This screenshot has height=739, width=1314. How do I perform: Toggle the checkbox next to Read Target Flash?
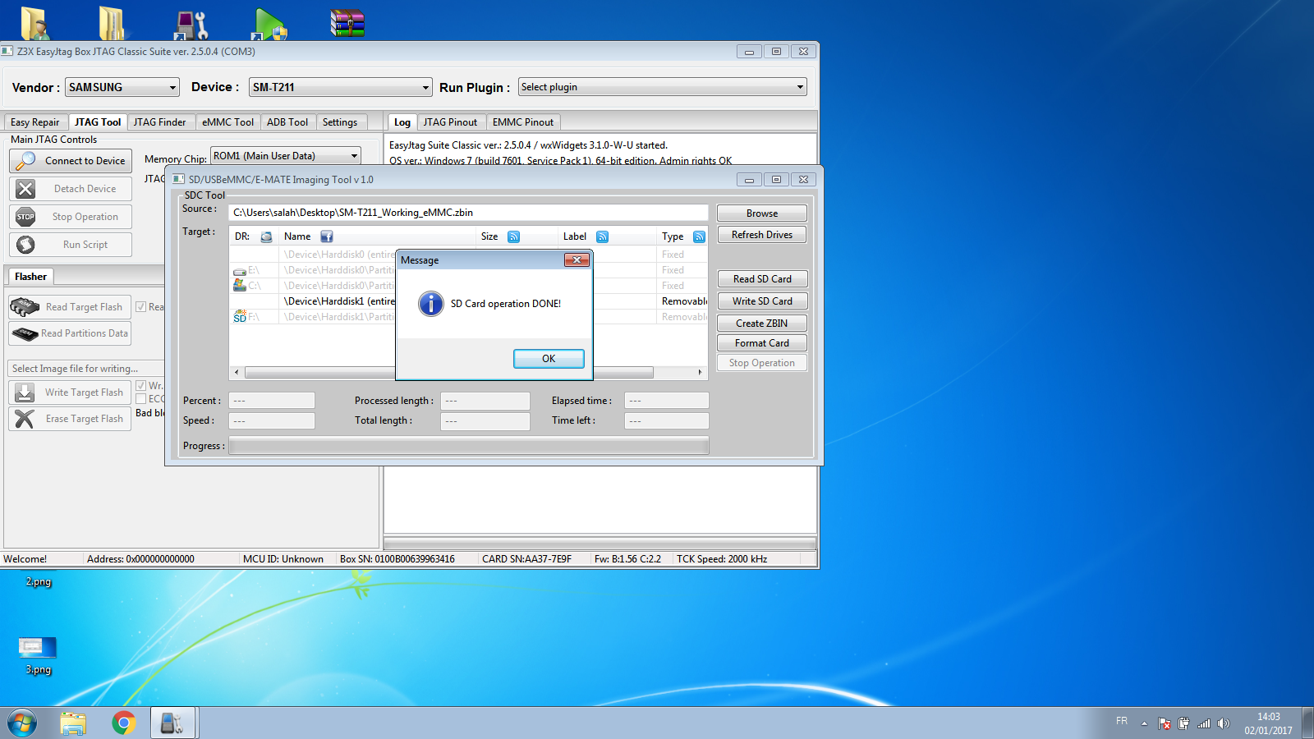pos(141,307)
